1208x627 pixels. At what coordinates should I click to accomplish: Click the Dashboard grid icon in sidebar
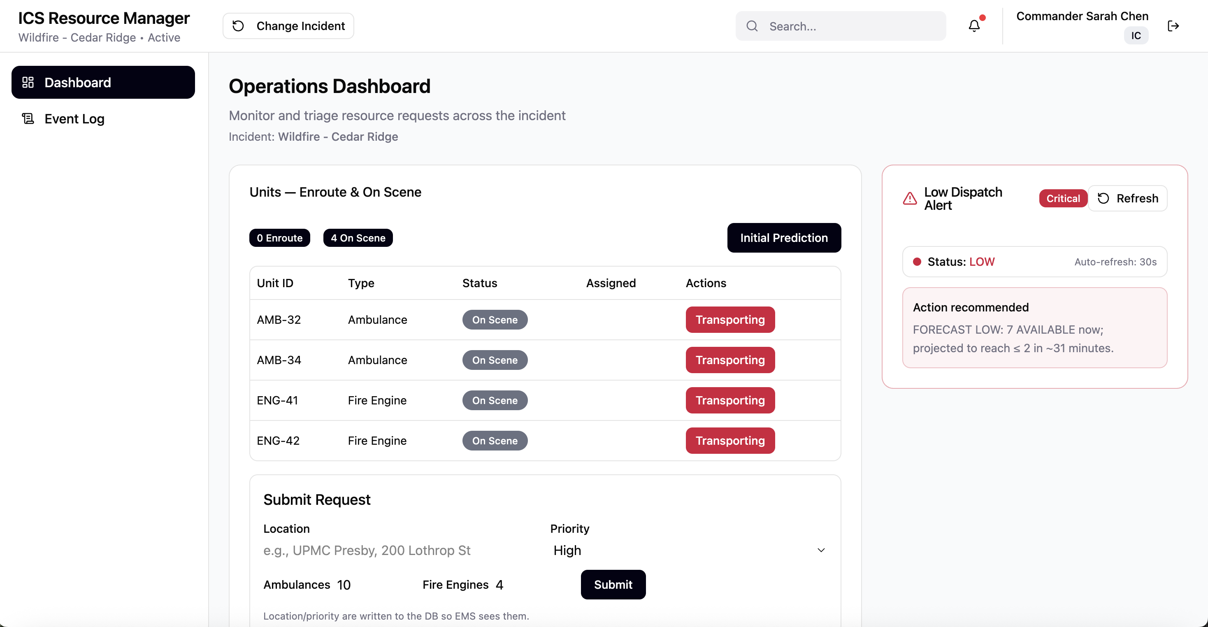tap(28, 83)
